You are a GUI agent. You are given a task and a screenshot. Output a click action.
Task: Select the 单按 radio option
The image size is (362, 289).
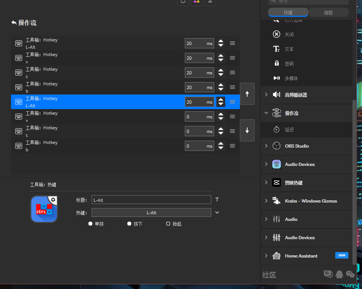coord(90,224)
